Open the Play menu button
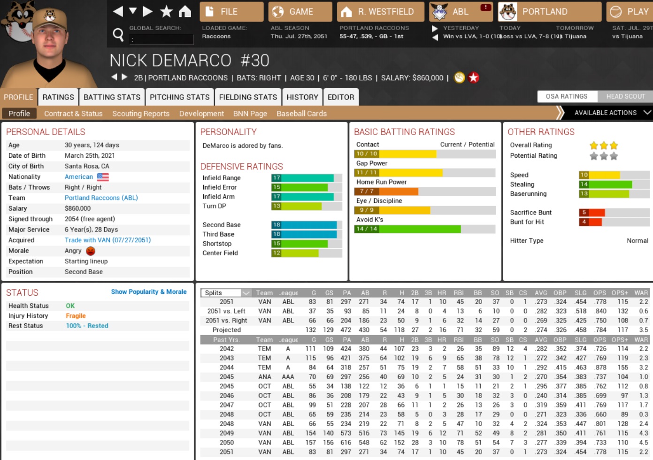The width and height of the screenshot is (653, 460). pos(630,12)
